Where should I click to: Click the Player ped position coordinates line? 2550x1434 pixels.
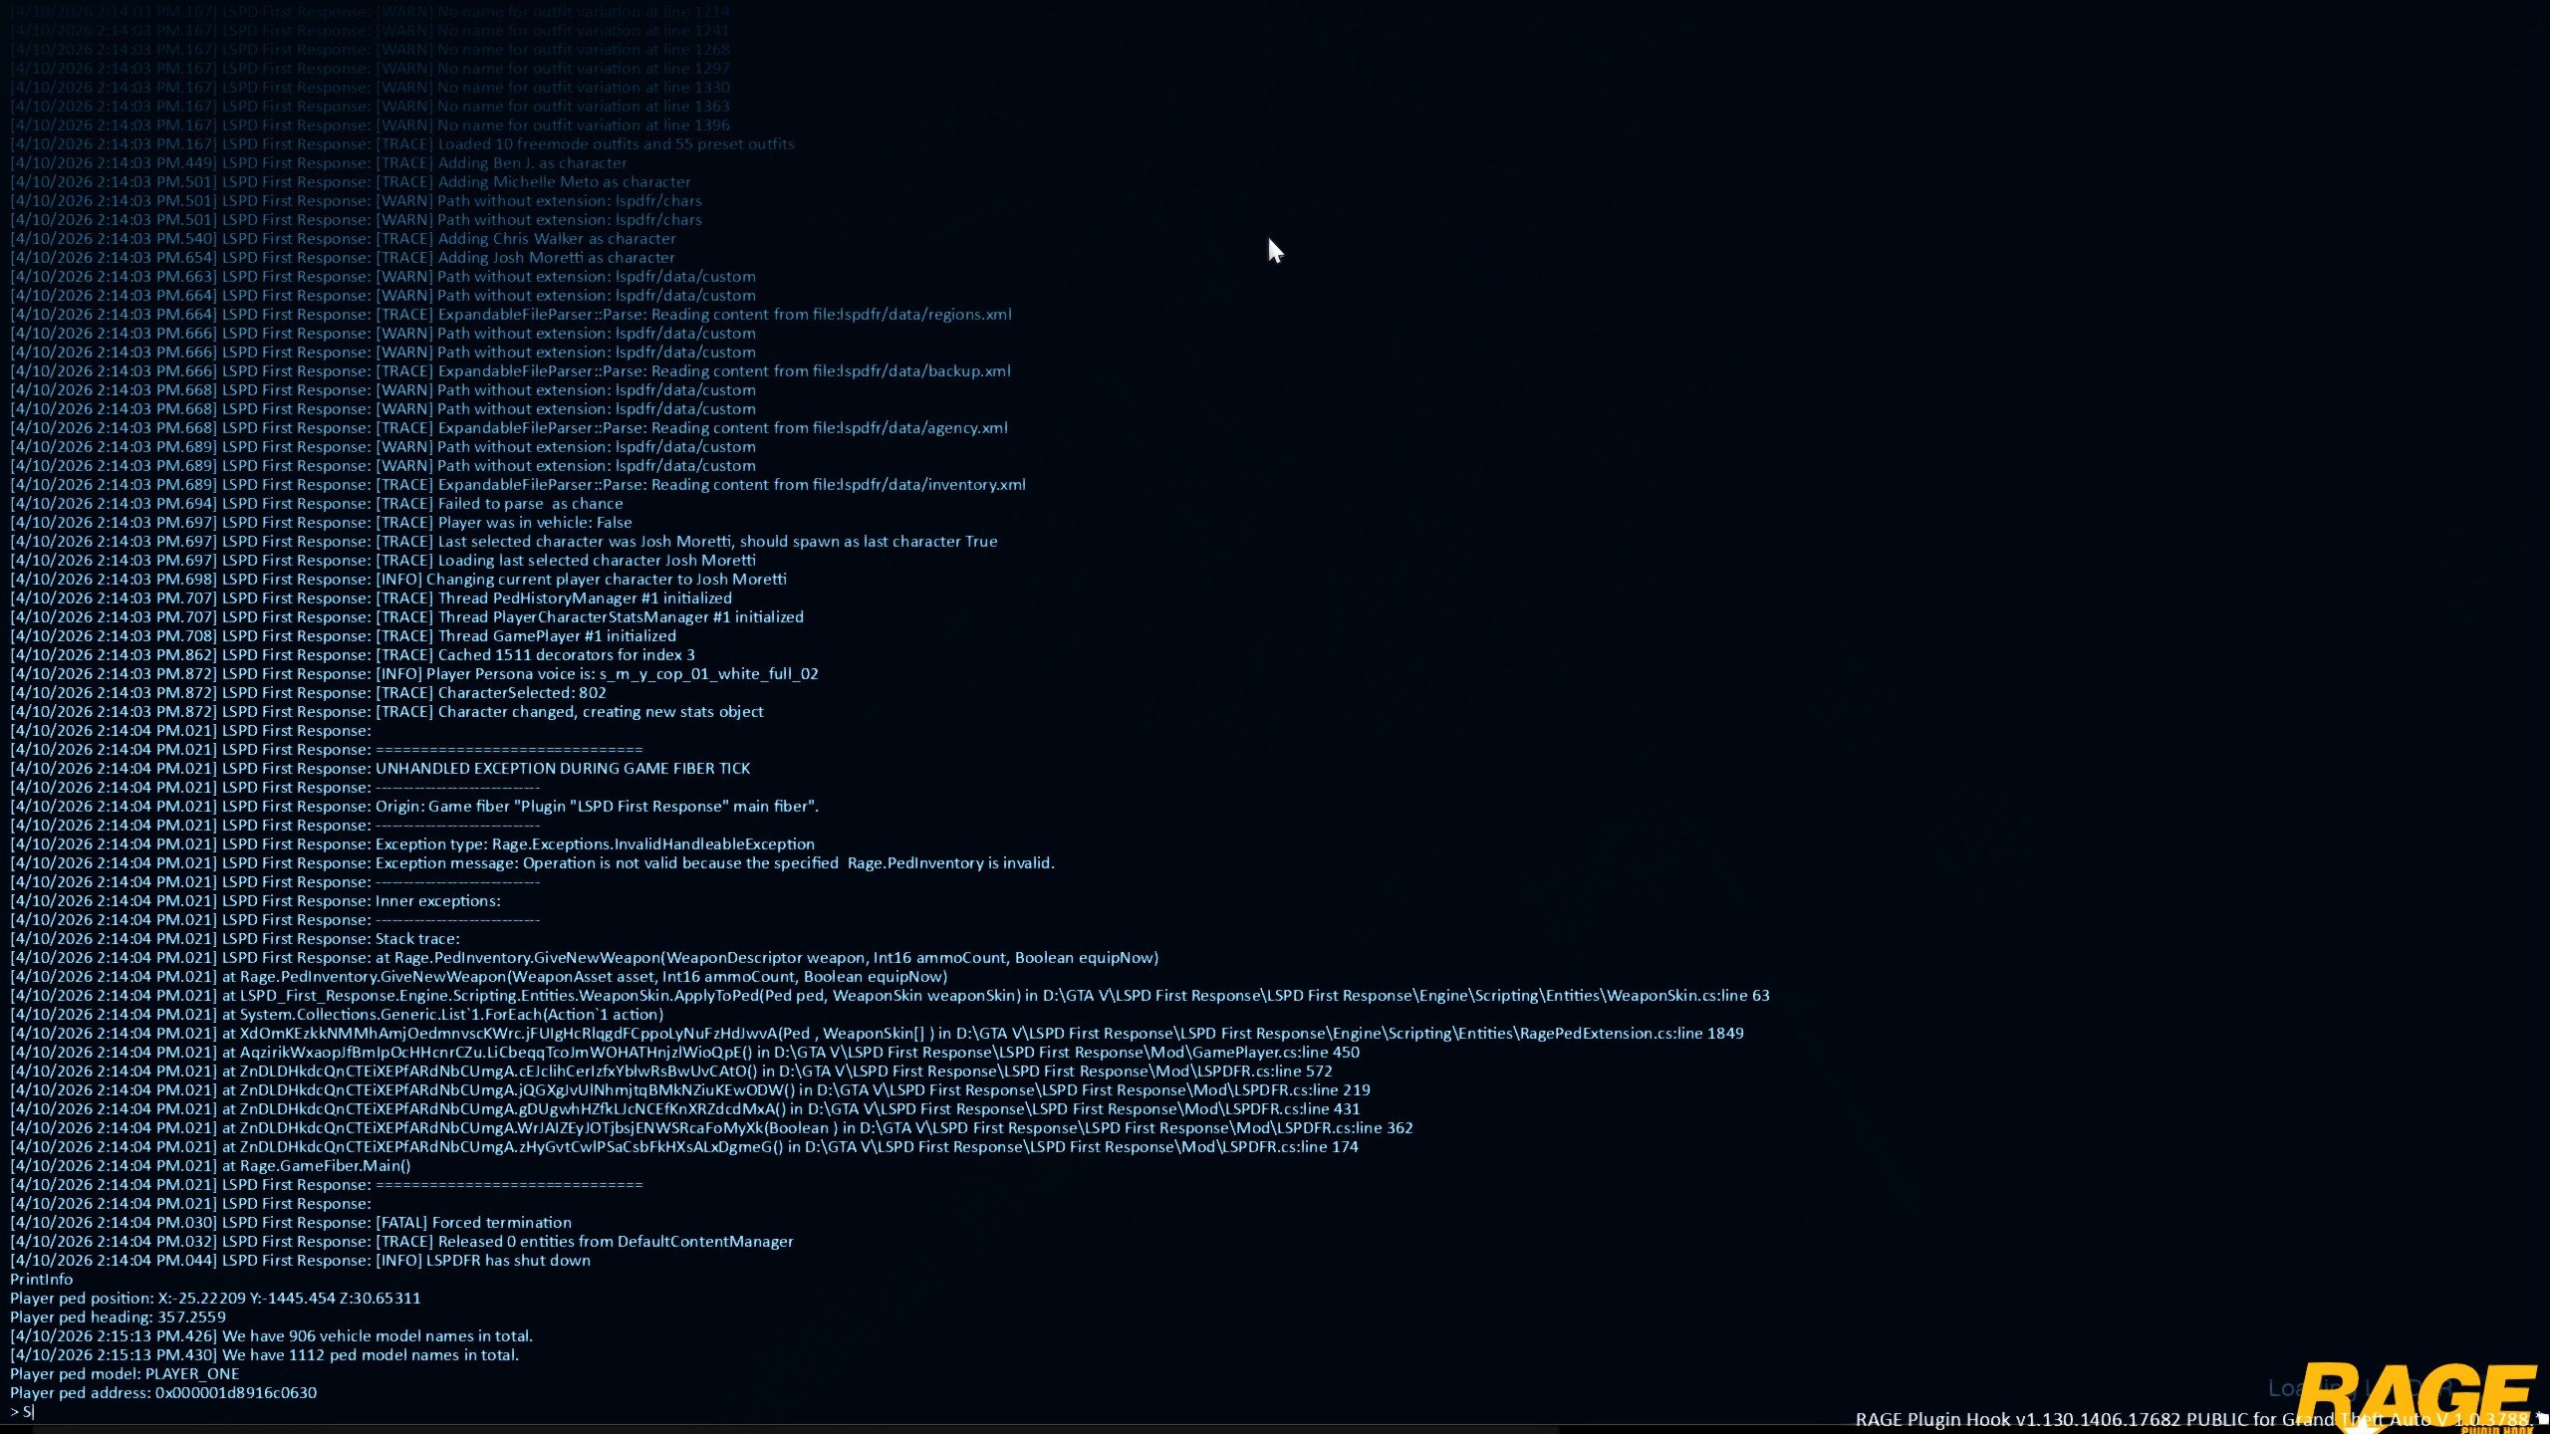(215, 1298)
